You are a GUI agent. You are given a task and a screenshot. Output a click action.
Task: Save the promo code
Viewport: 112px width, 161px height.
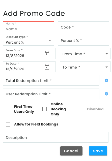coord(98,151)
